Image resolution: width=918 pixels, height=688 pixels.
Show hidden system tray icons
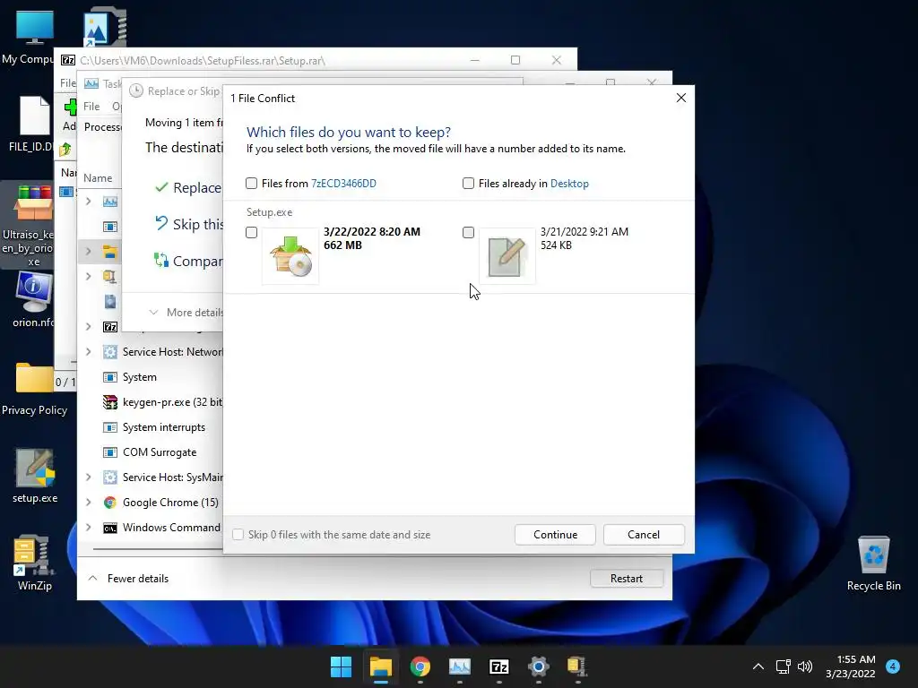[x=758, y=666]
